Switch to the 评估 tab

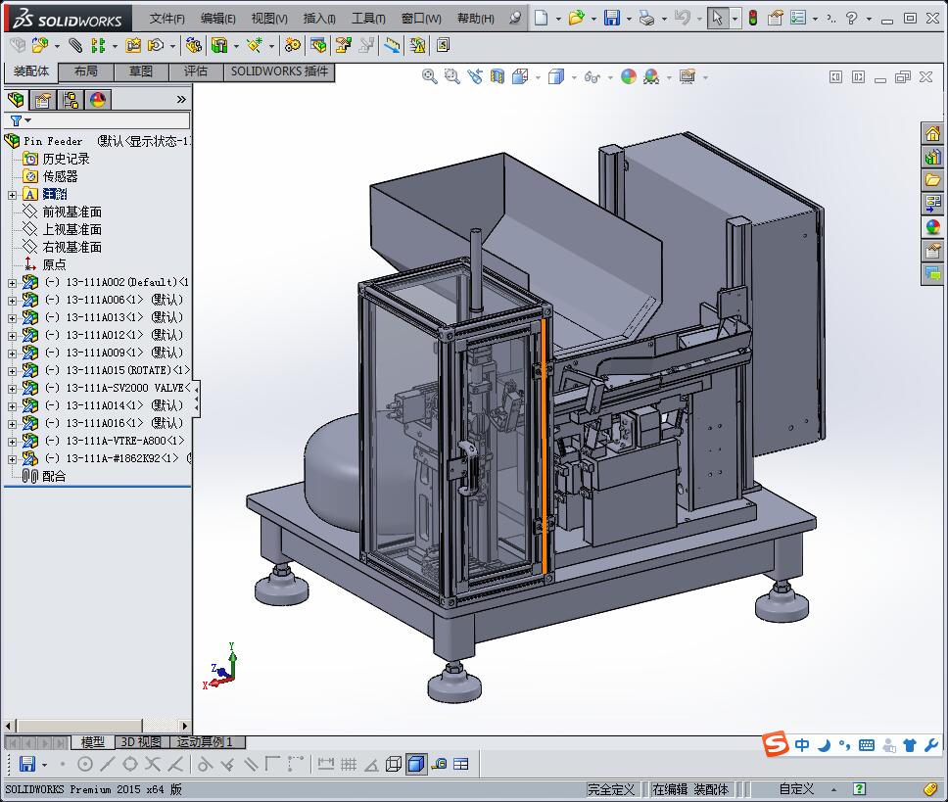coord(195,71)
